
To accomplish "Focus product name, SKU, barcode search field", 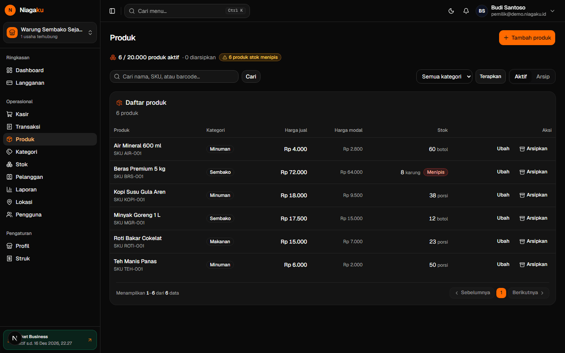I will pyautogui.click(x=174, y=76).
